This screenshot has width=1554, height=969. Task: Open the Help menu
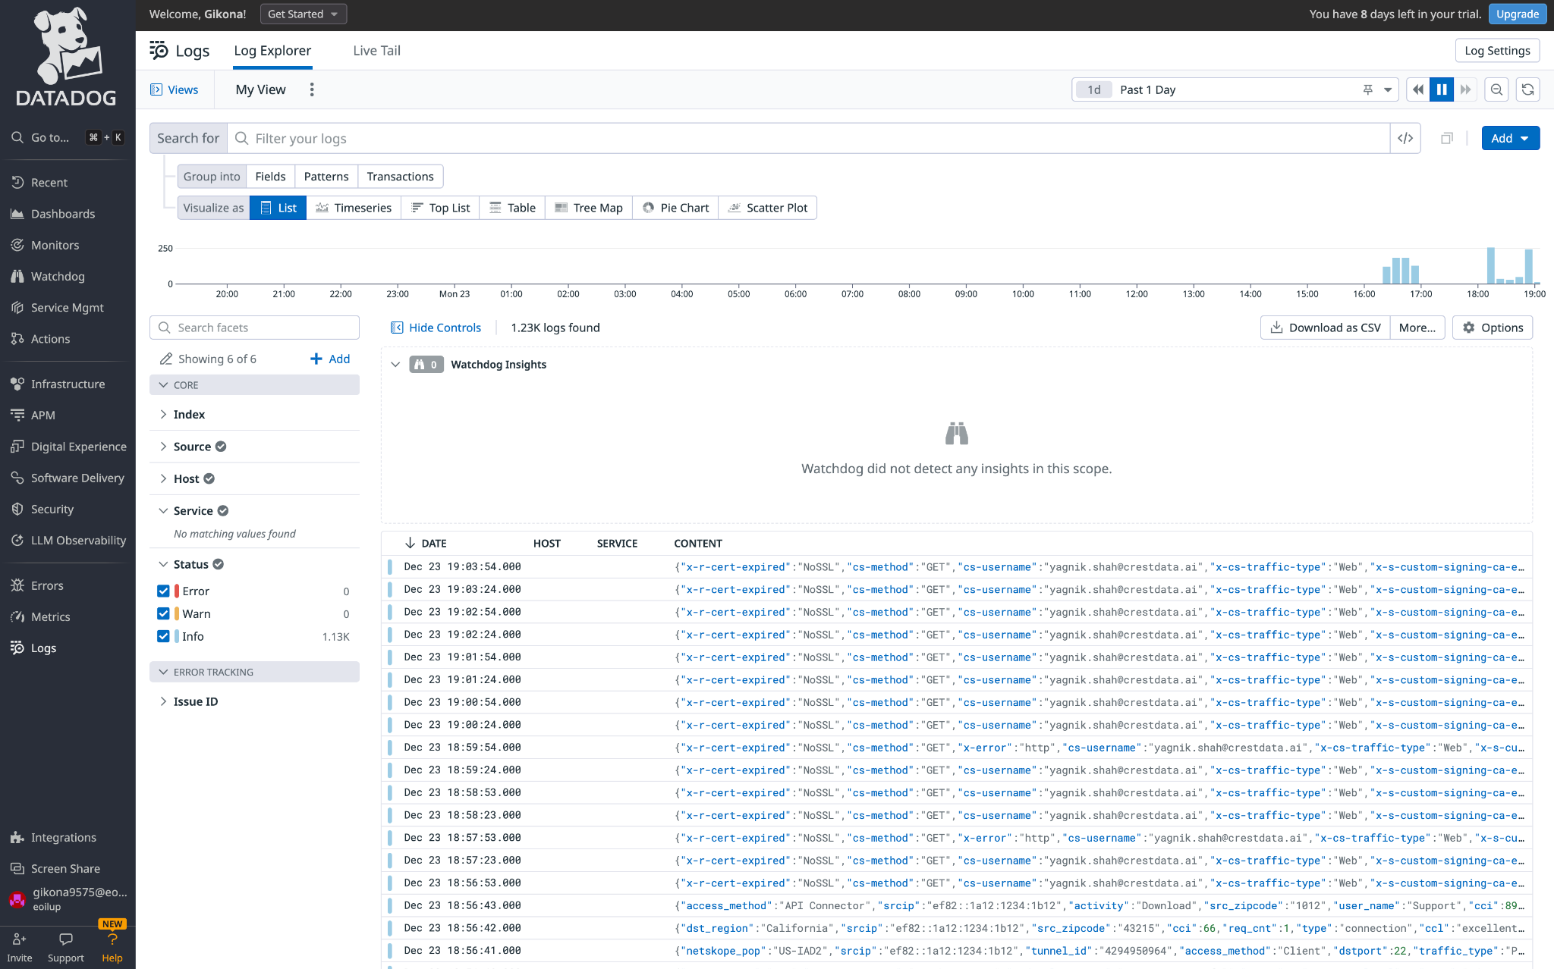click(112, 947)
